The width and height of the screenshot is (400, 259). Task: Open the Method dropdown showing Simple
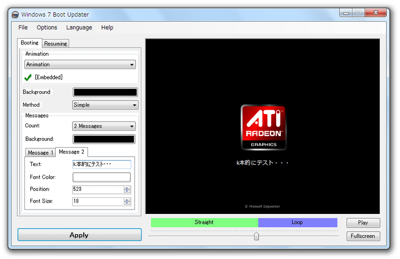pyautogui.click(x=105, y=105)
